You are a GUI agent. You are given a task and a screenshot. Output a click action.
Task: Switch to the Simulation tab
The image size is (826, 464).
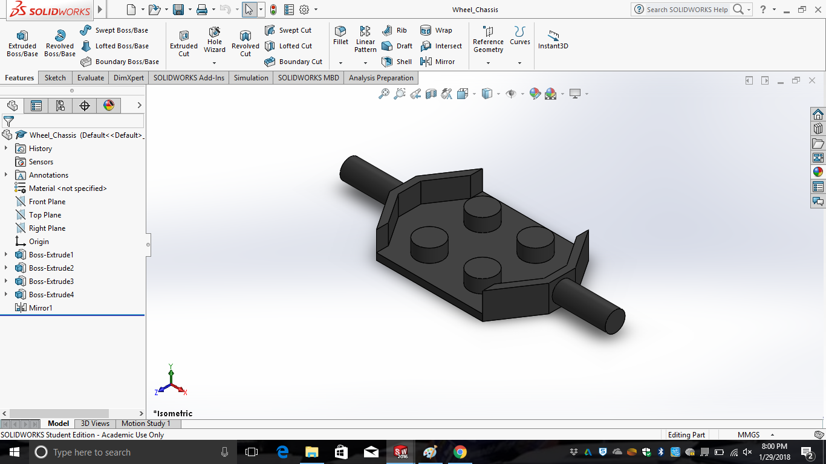point(251,78)
